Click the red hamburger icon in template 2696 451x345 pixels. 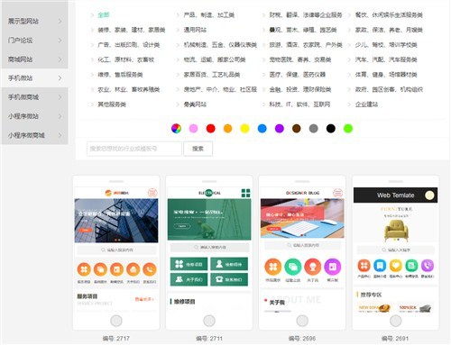pos(337,193)
